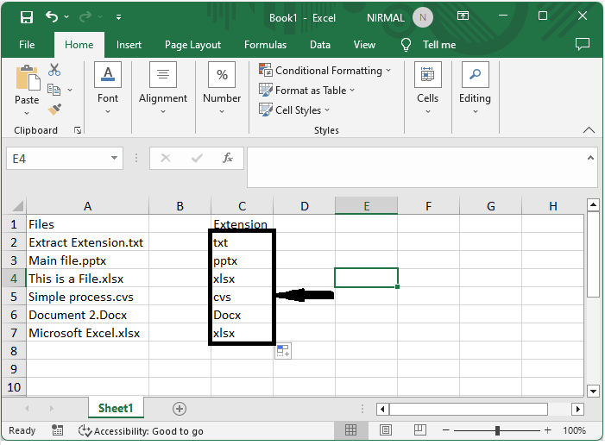Click the Paste button
605x445 pixels.
click(27, 91)
